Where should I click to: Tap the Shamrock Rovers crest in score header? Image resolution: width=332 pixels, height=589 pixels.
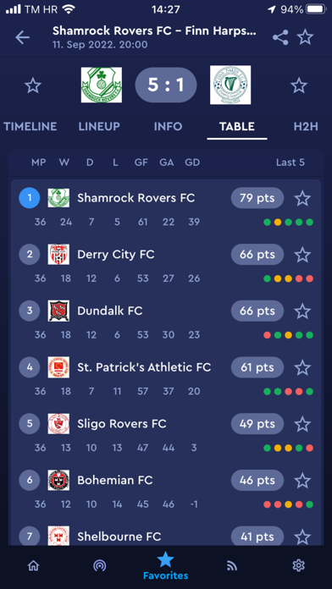[x=102, y=85]
